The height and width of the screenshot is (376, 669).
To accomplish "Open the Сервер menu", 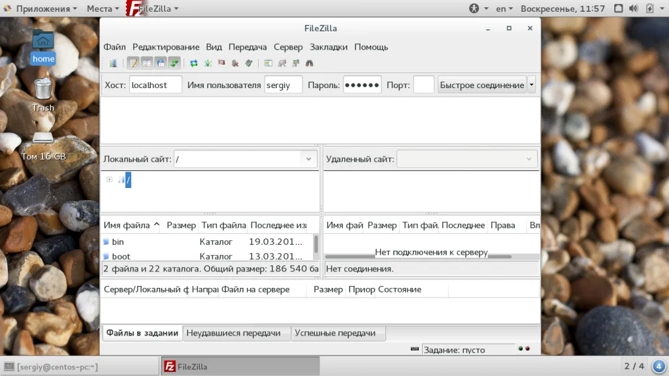I will pos(288,47).
